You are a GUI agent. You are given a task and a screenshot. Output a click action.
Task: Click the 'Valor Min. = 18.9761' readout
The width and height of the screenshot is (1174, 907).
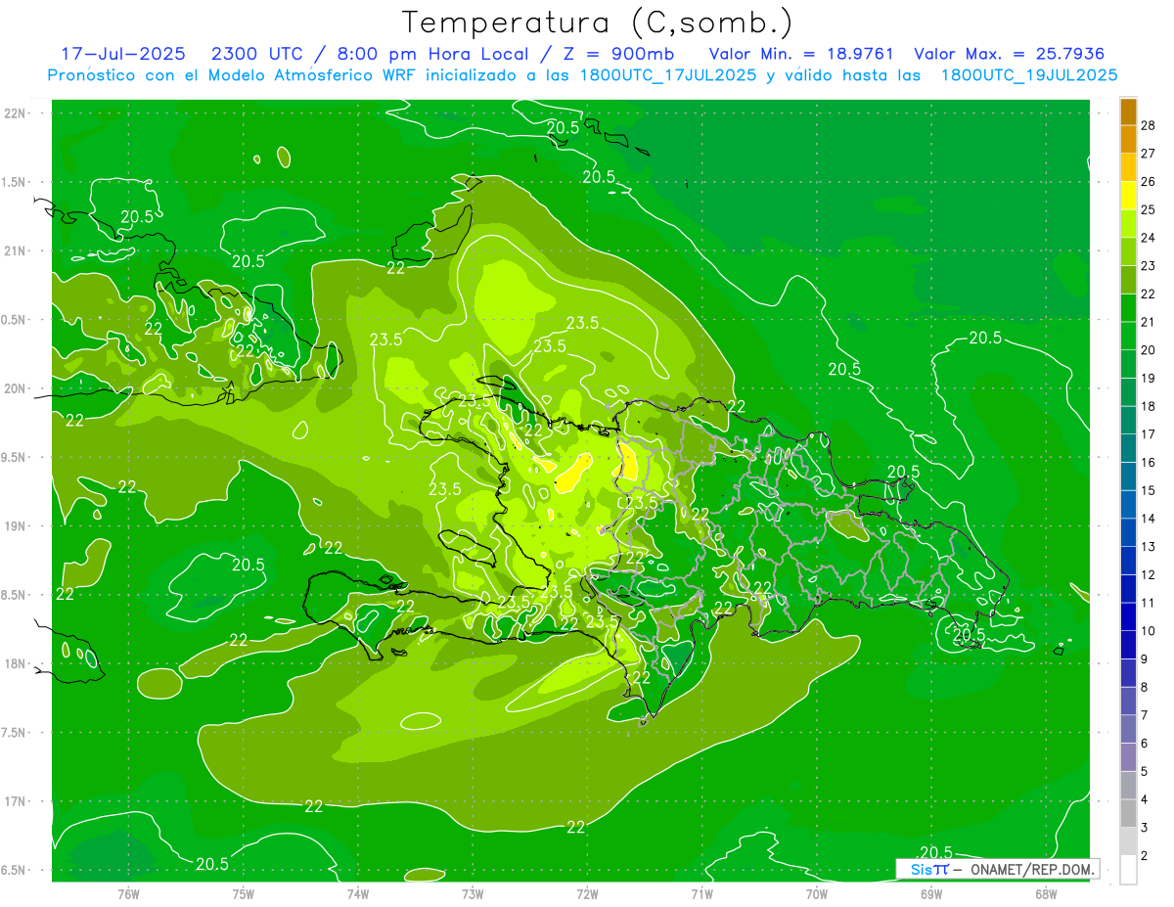pos(801,54)
